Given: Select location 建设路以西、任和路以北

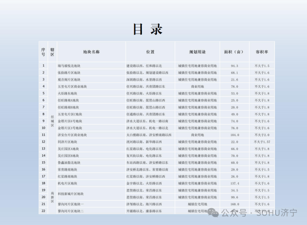Looking at the screenshot, I should point(144,66).
